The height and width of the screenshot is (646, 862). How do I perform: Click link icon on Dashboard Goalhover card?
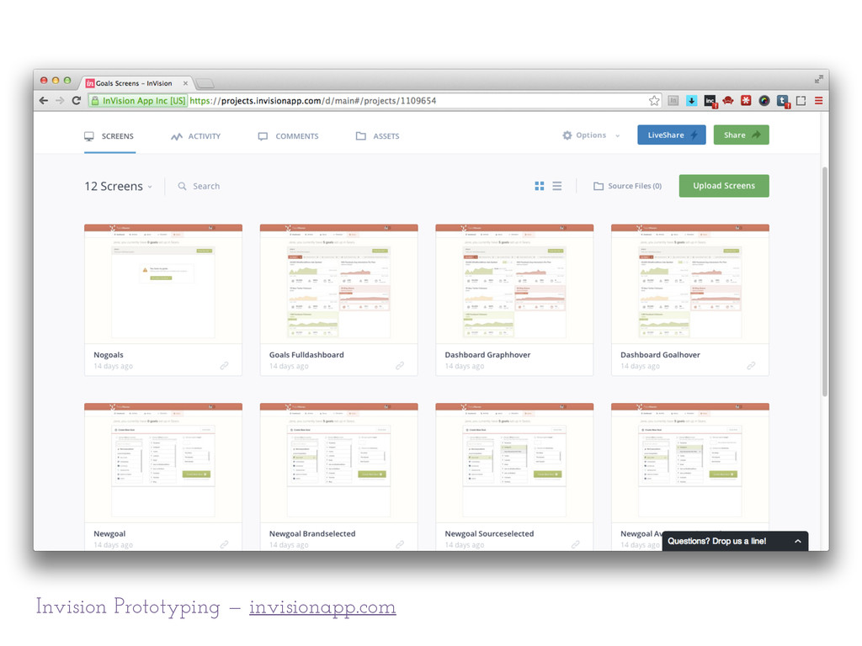751,365
